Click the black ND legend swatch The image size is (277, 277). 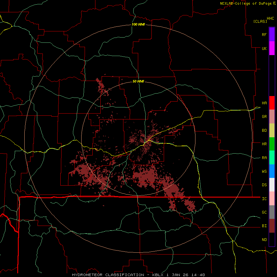tap(272, 239)
